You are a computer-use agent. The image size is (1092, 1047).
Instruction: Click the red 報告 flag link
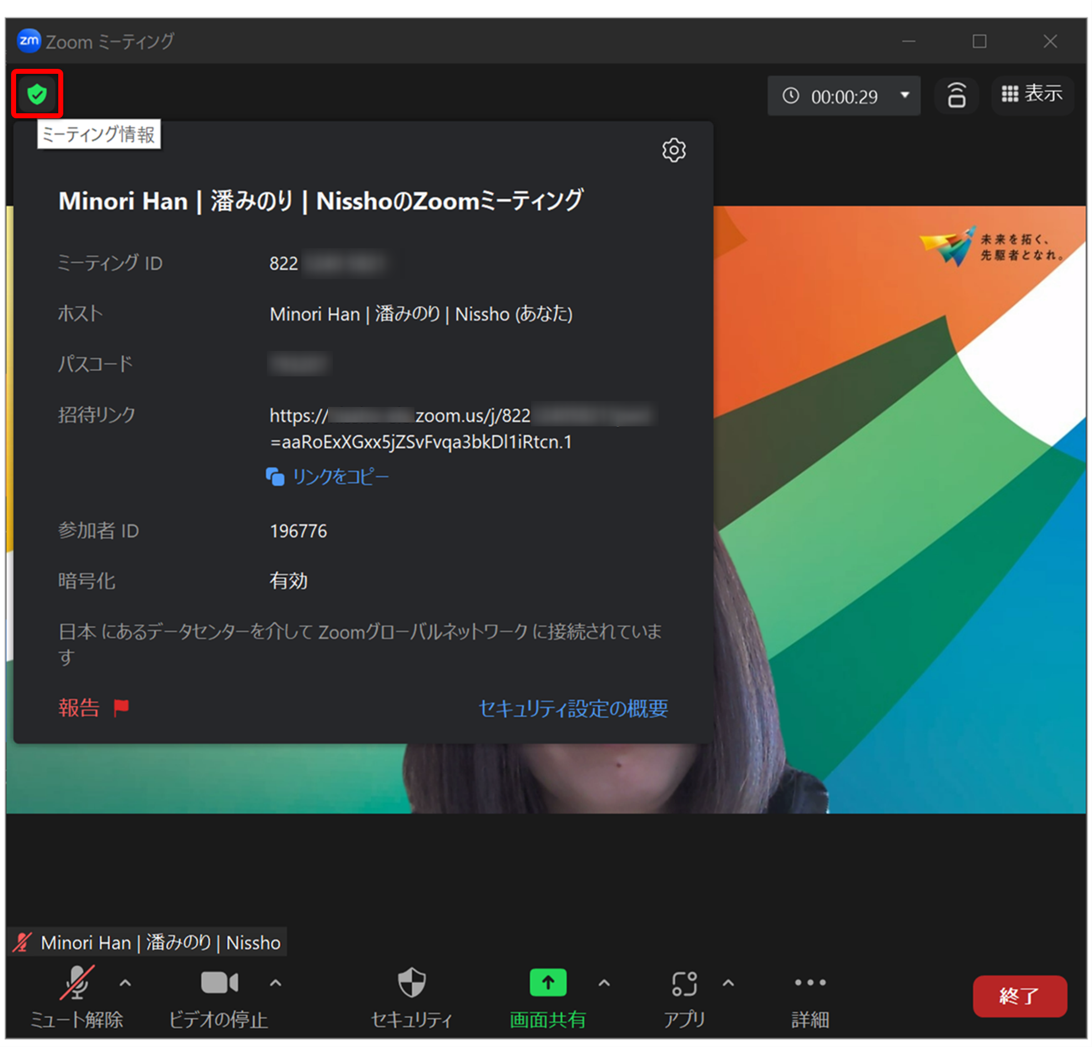tap(94, 707)
